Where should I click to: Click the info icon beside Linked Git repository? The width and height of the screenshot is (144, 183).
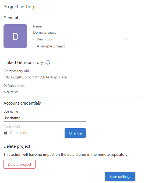[x=48, y=62]
